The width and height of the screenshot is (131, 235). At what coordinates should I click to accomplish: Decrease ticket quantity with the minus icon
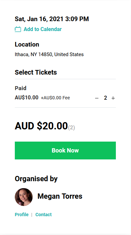tap(97, 98)
